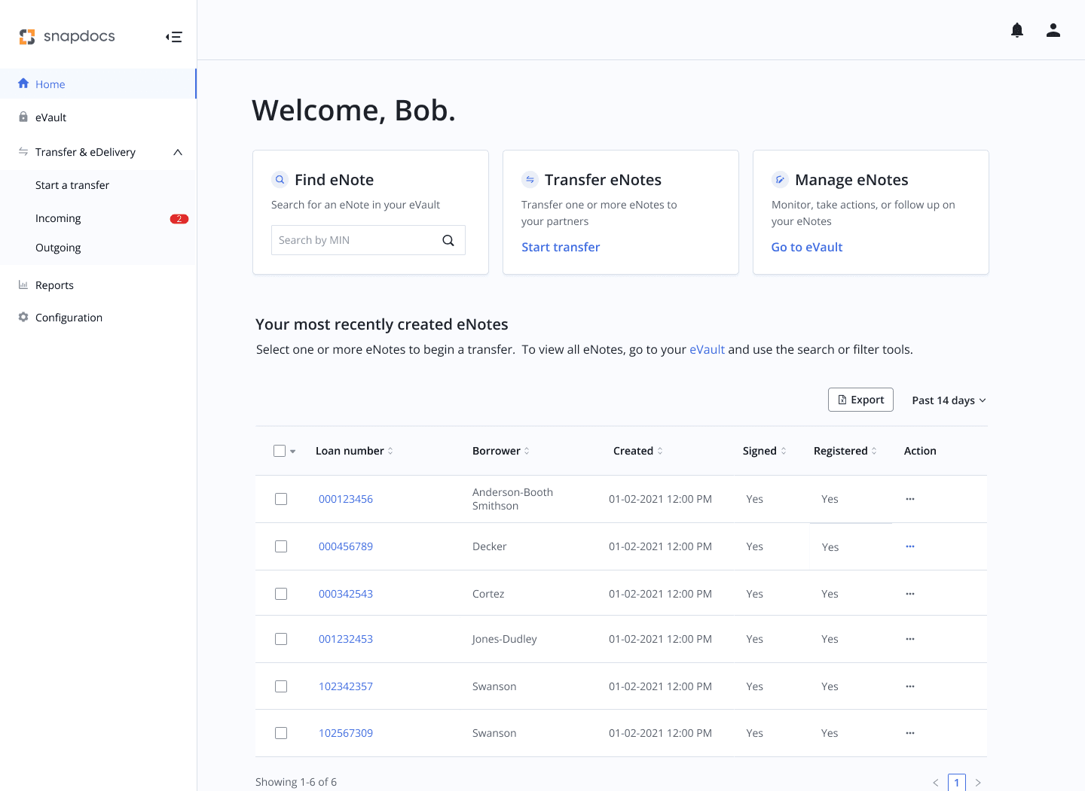The height and width of the screenshot is (791, 1085).
Task: Select checkbox for loan 000123456
Action: pos(281,499)
